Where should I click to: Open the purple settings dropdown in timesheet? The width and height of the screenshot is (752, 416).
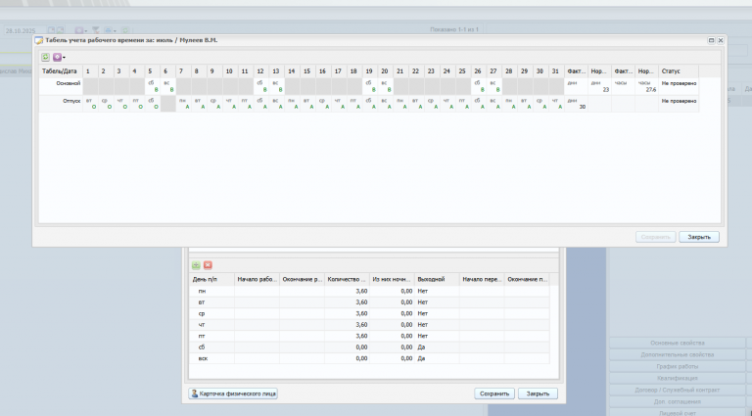point(59,57)
